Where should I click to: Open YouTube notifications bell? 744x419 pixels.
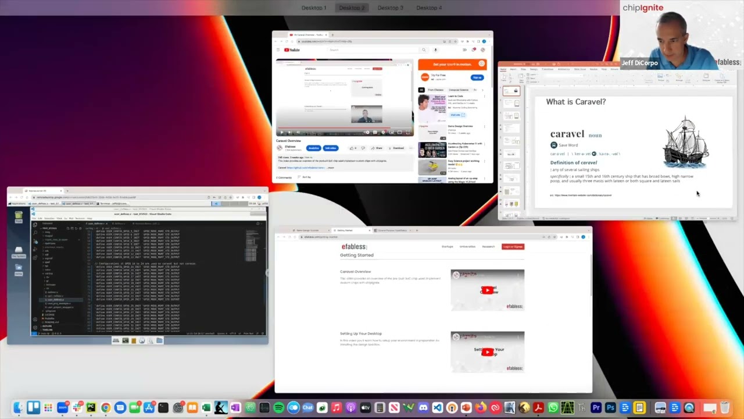(474, 50)
